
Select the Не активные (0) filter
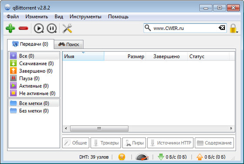coord(34,93)
